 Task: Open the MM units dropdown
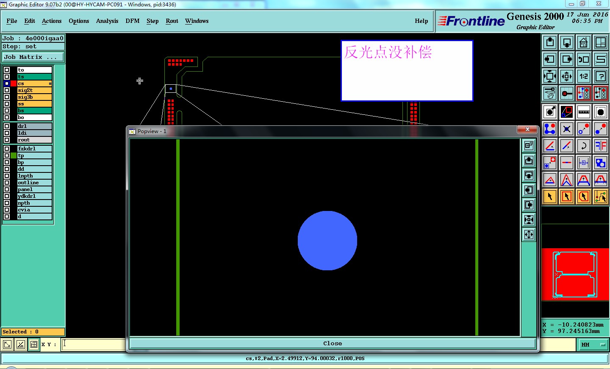pos(593,345)
